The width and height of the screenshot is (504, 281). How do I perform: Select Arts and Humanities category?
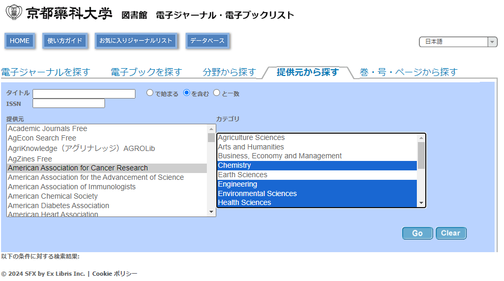(x=317, y=147)
